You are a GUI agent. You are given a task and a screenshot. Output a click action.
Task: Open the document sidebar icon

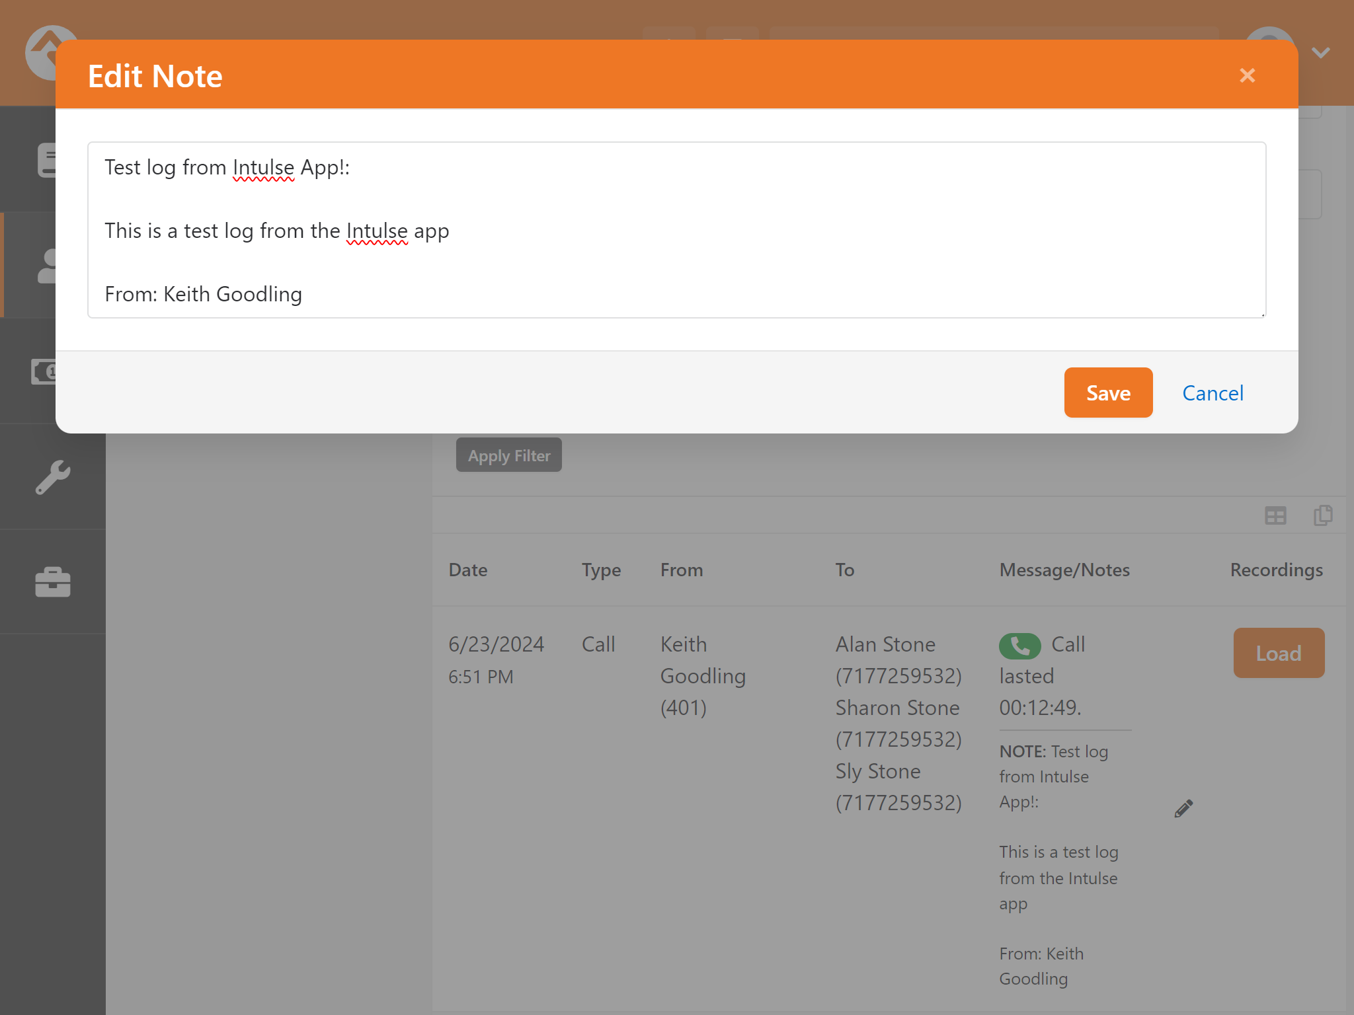[48, 161]
